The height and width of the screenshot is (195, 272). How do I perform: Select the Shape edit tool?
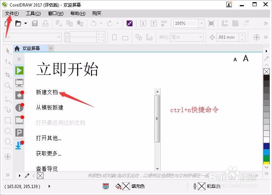point(8,61)
